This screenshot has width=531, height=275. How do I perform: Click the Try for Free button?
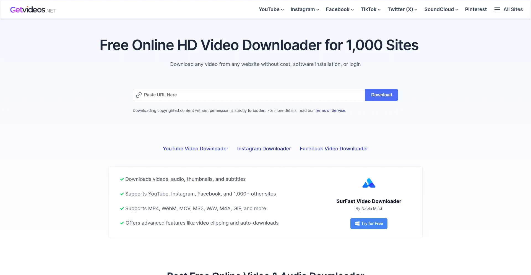(x=369, y=223)
